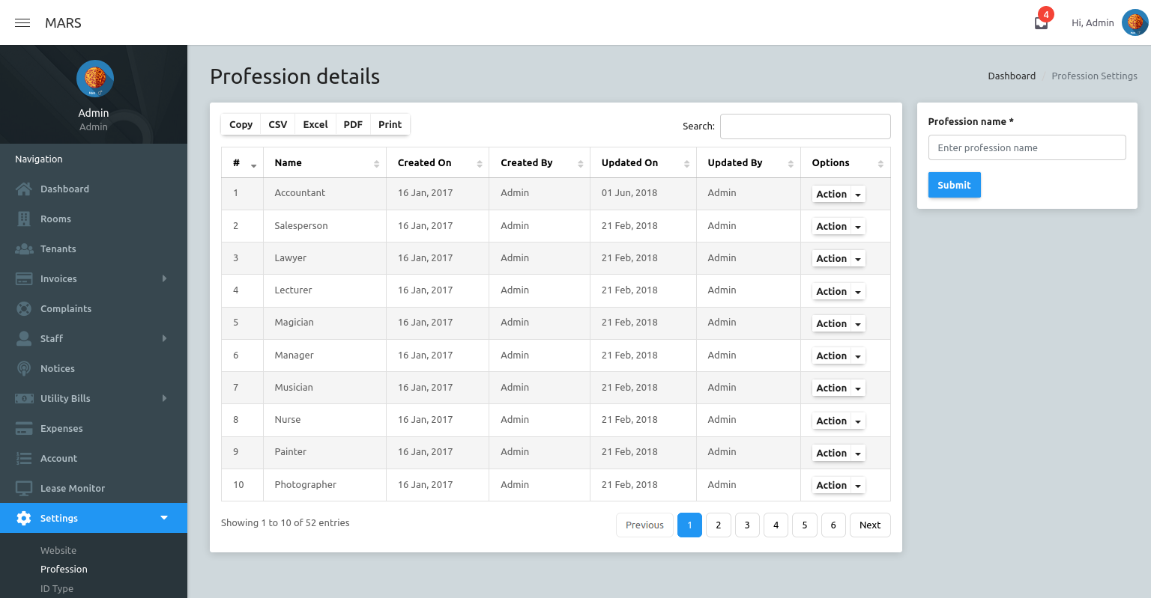
Task: Open Notices via its bell-style sidebar icon
Action: point(23,368)
